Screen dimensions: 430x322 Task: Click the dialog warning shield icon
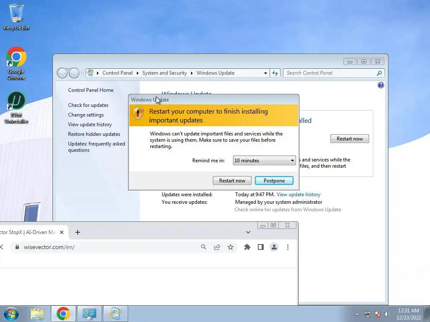coord(138,113)
